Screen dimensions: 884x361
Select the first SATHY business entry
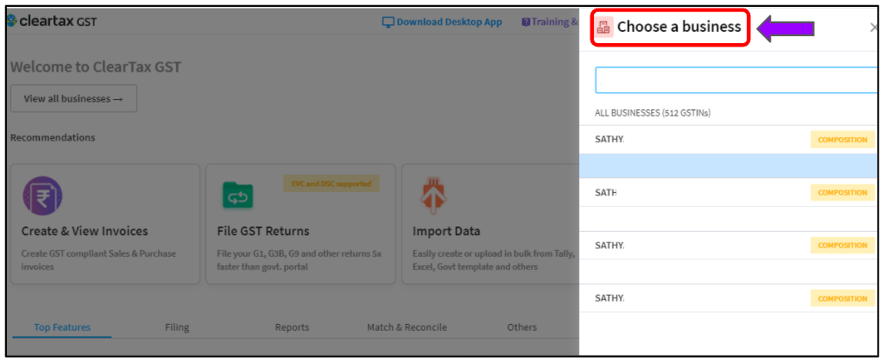point(729,140)
